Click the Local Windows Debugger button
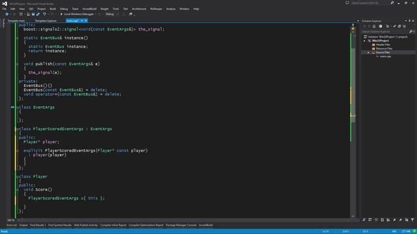 (77, 14)
